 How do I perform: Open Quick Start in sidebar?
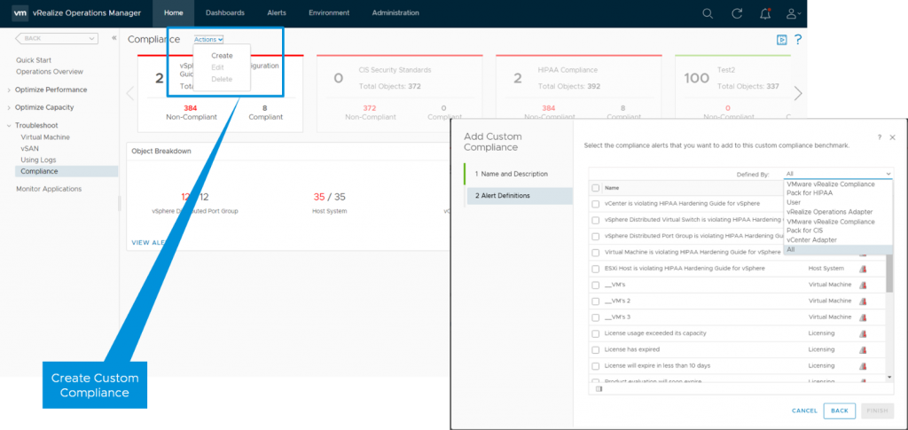click(34, 60)
